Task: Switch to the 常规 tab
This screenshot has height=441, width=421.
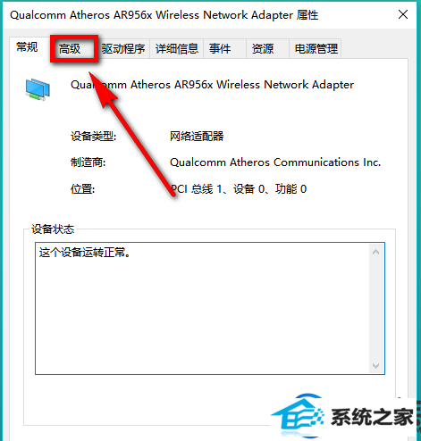Action: click(28, 47)
